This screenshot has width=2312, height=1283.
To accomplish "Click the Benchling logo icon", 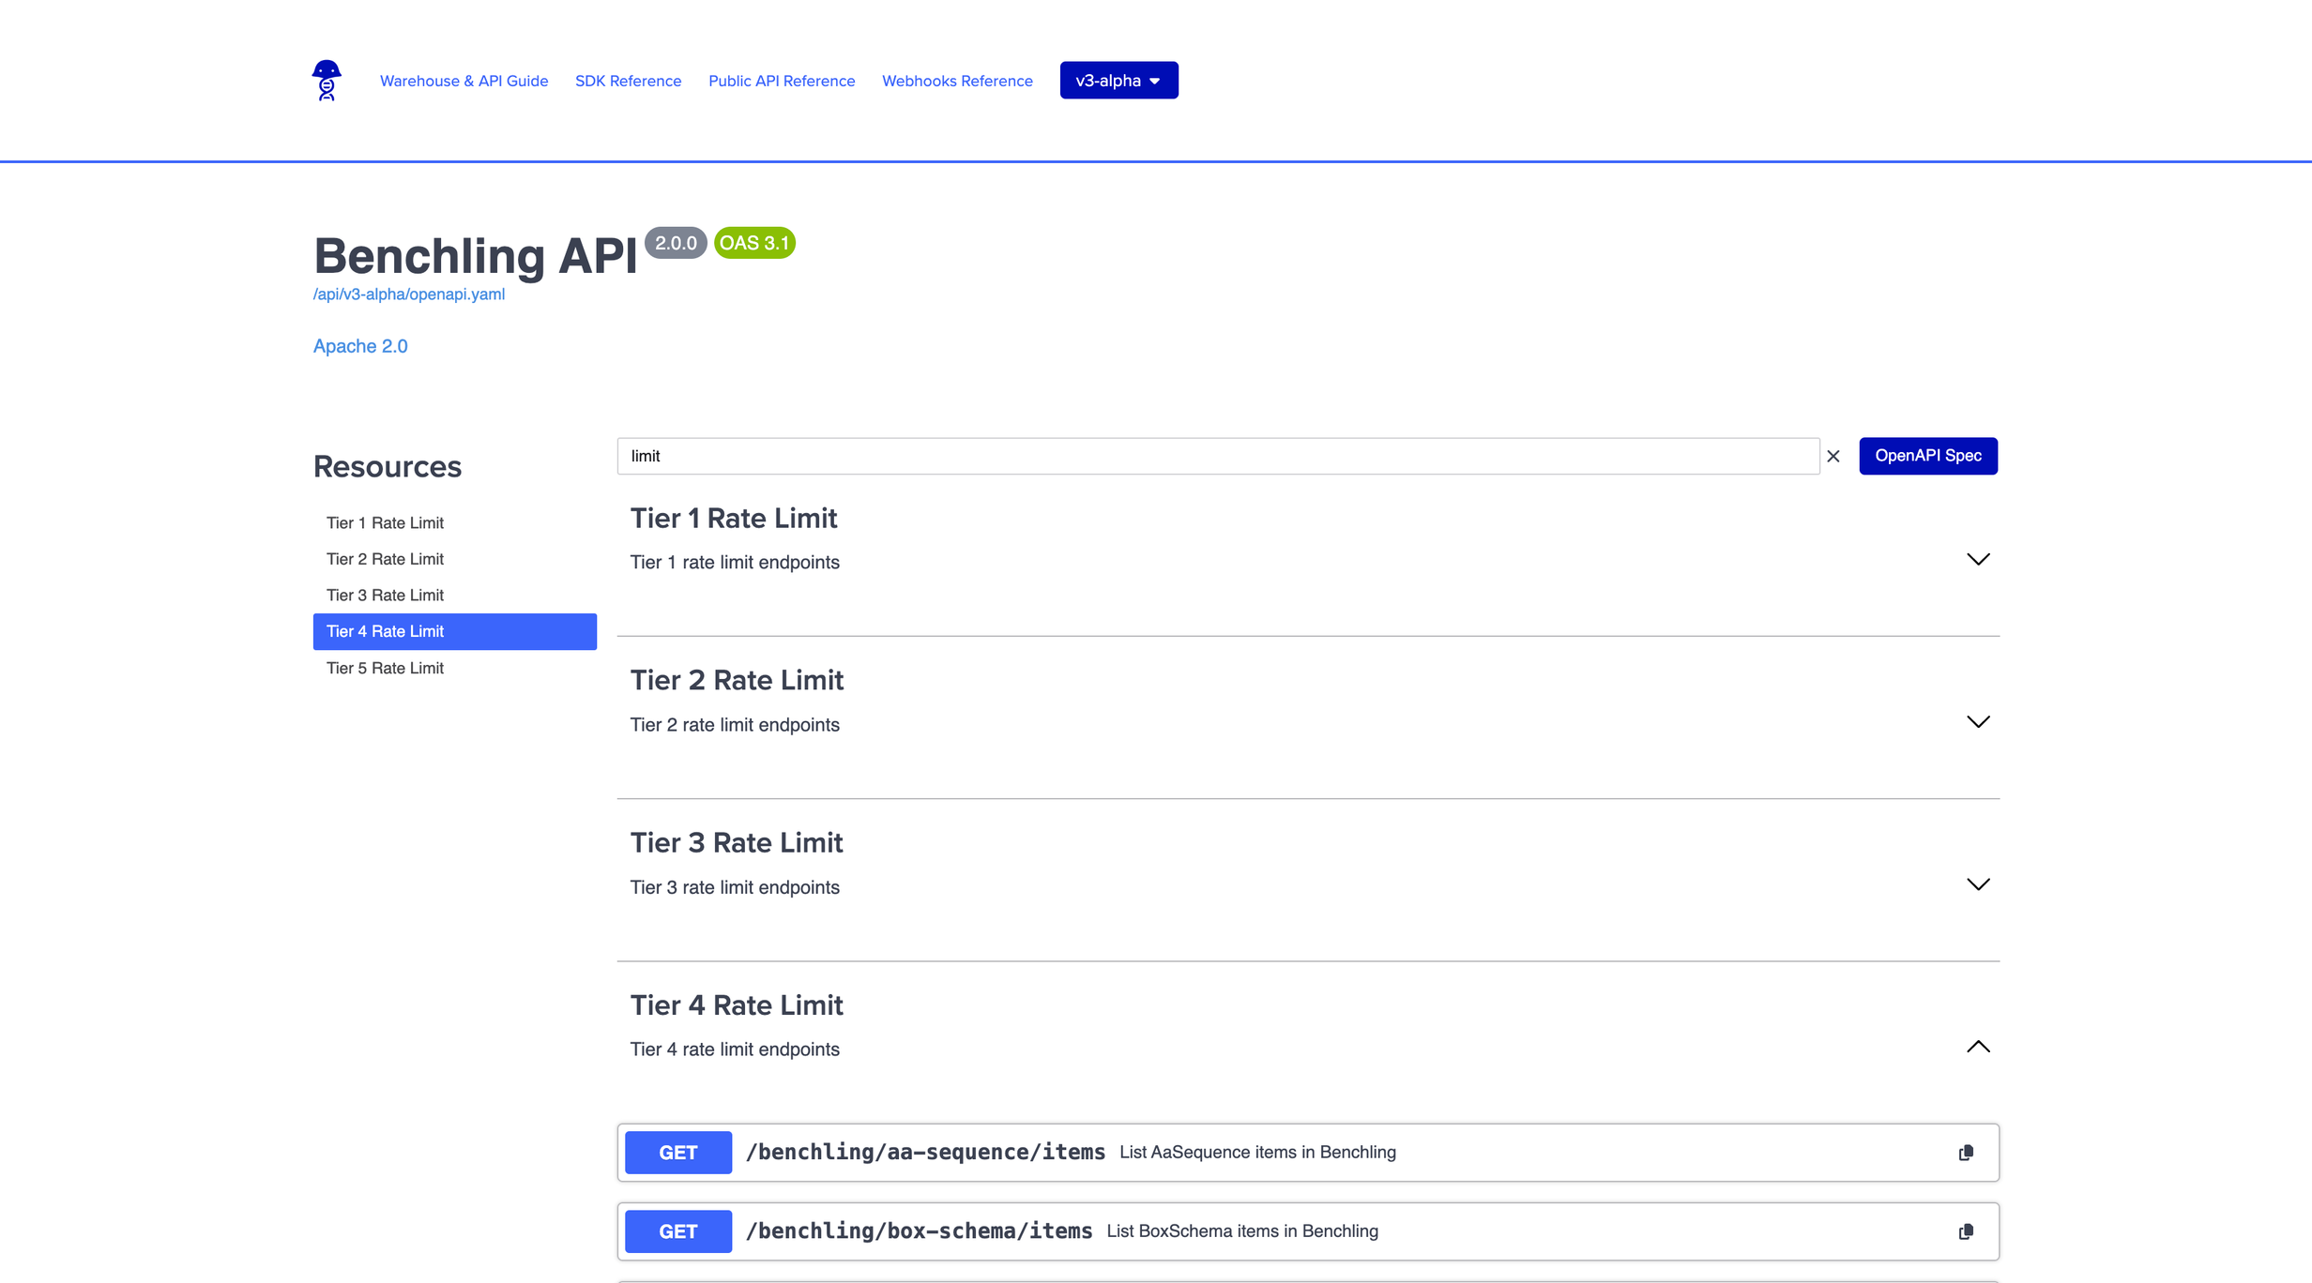I will pos(327,81).
